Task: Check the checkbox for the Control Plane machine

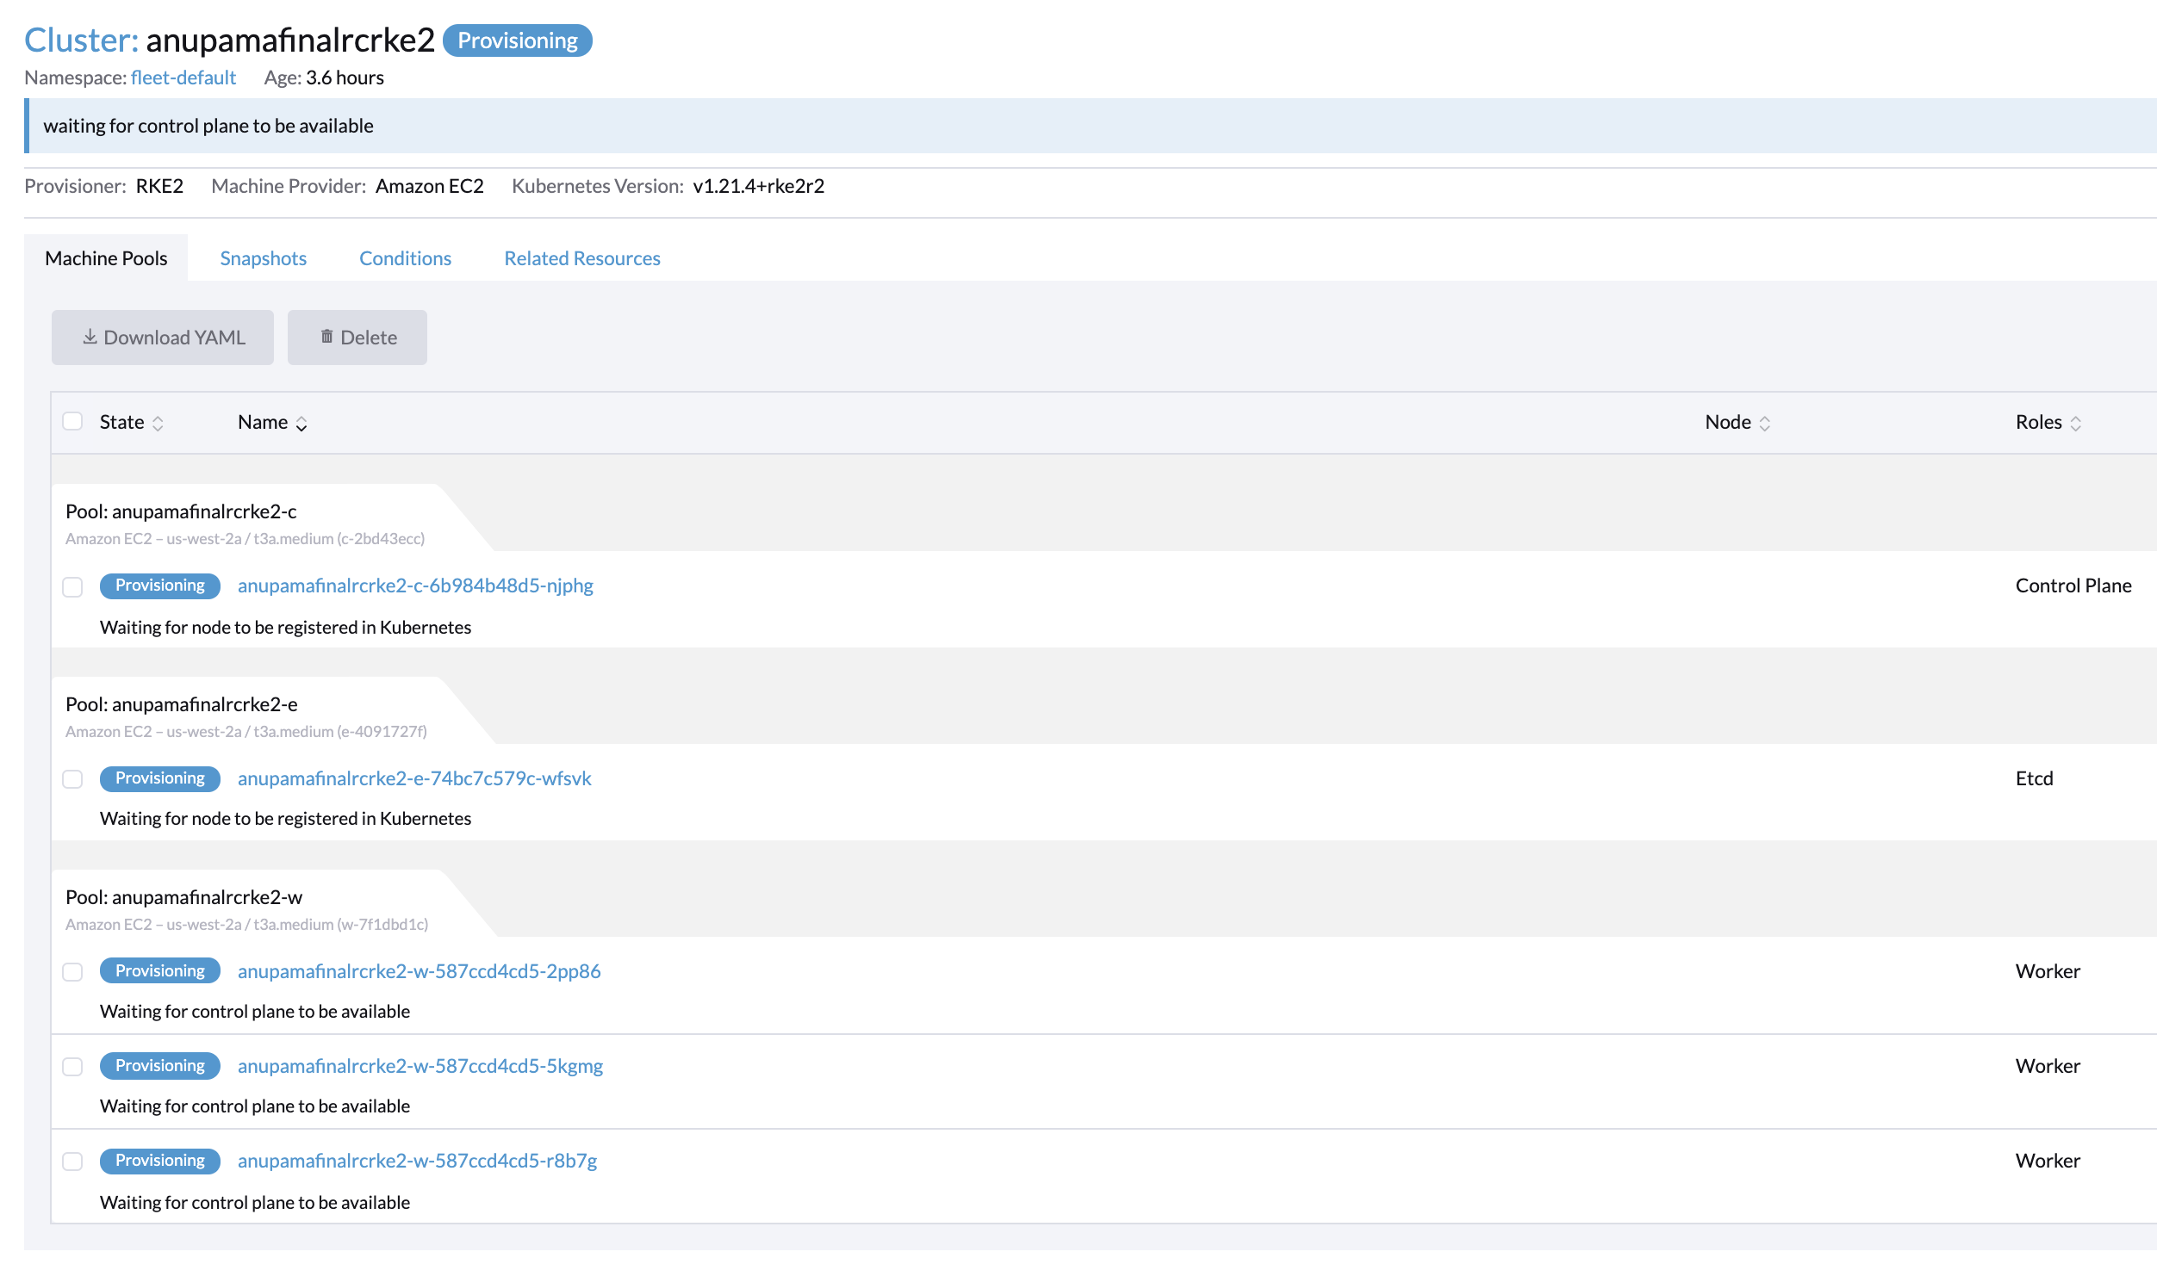Action: [x=72, y=586]
